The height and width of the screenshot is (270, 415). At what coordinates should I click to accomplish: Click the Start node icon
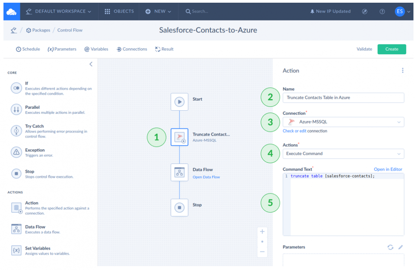tap(179, 102)
